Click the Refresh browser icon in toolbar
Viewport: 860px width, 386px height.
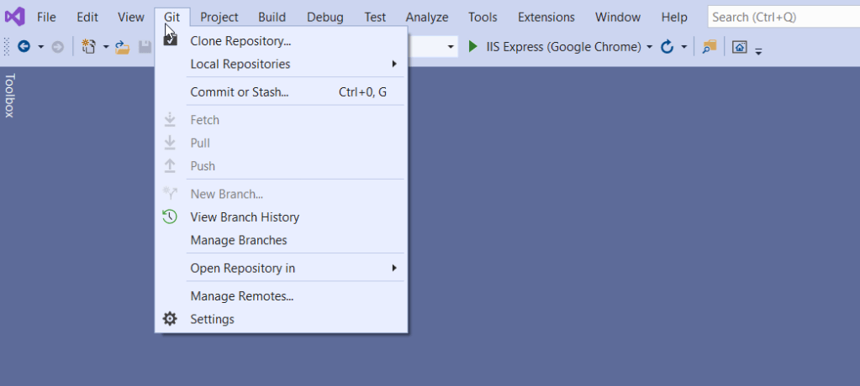click(x=667, y=47)
